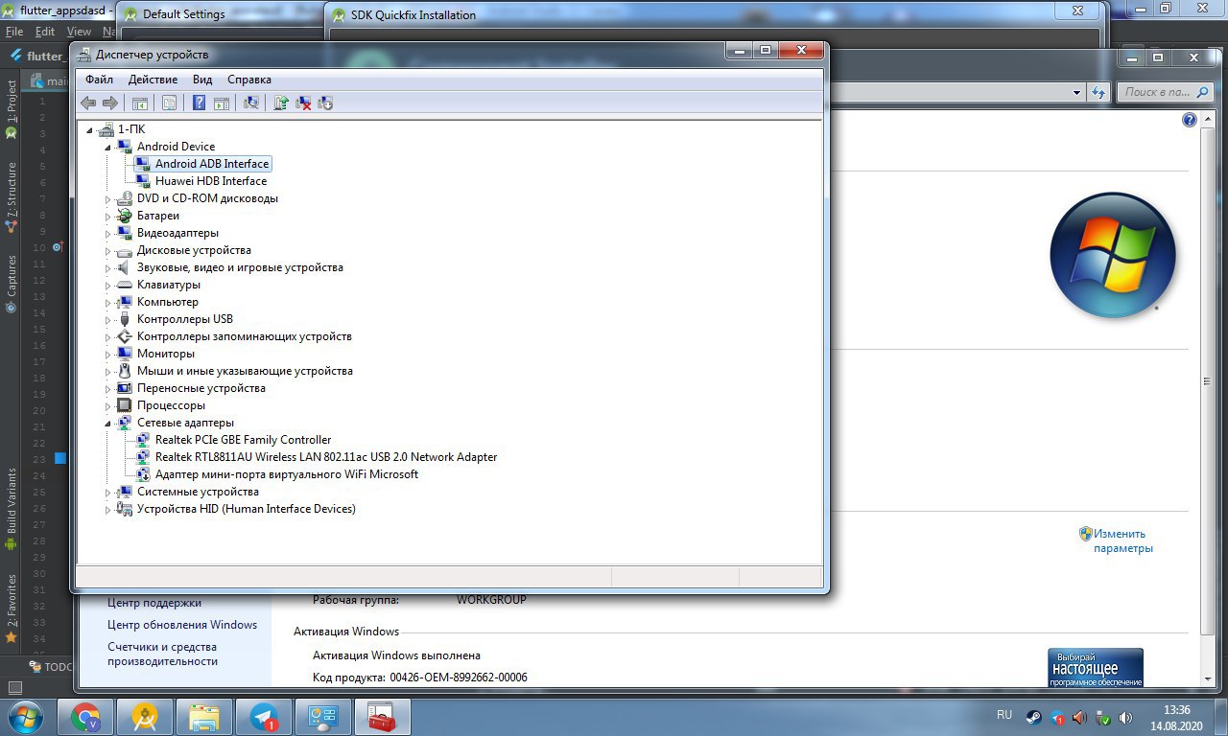Open the Properties toolbar icon in Device Manager
This screenshot has height=736, width=1228.
pyautogui.click(x=169, y=103)
